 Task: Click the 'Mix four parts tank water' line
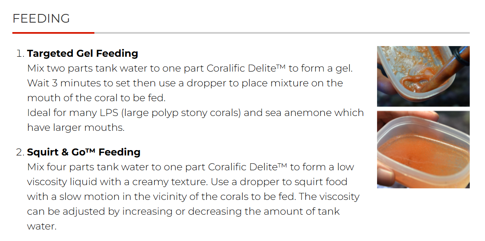tap(190, 167)
